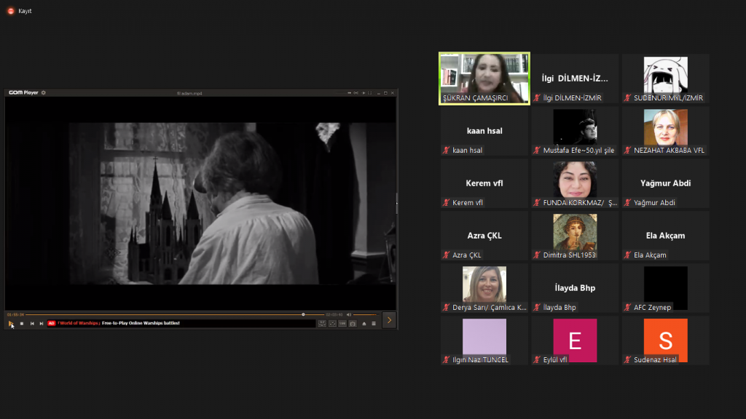This screenshot has height=419, width=746.
Task: Capture a frame using the camera icon
Action: tap(353, 323)
